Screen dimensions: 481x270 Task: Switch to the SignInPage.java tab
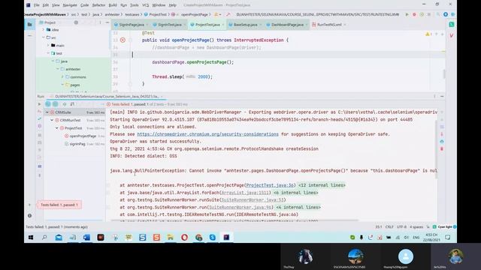pyautogui.click(x=132, y=25)
